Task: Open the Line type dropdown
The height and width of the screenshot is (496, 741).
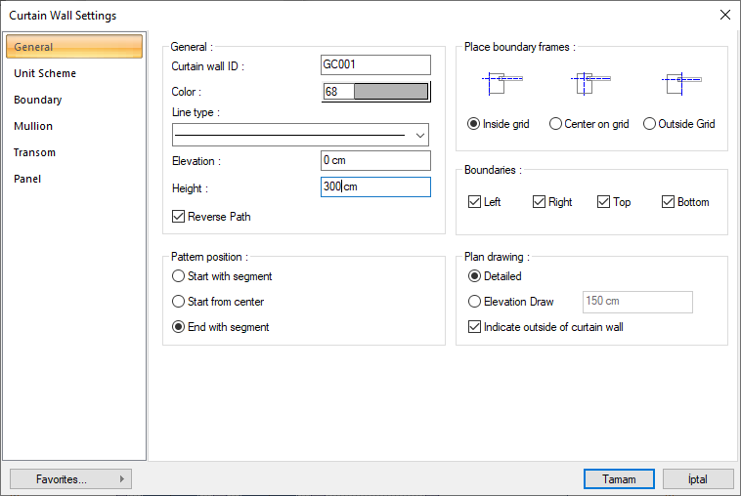Action: pos(421,135)
